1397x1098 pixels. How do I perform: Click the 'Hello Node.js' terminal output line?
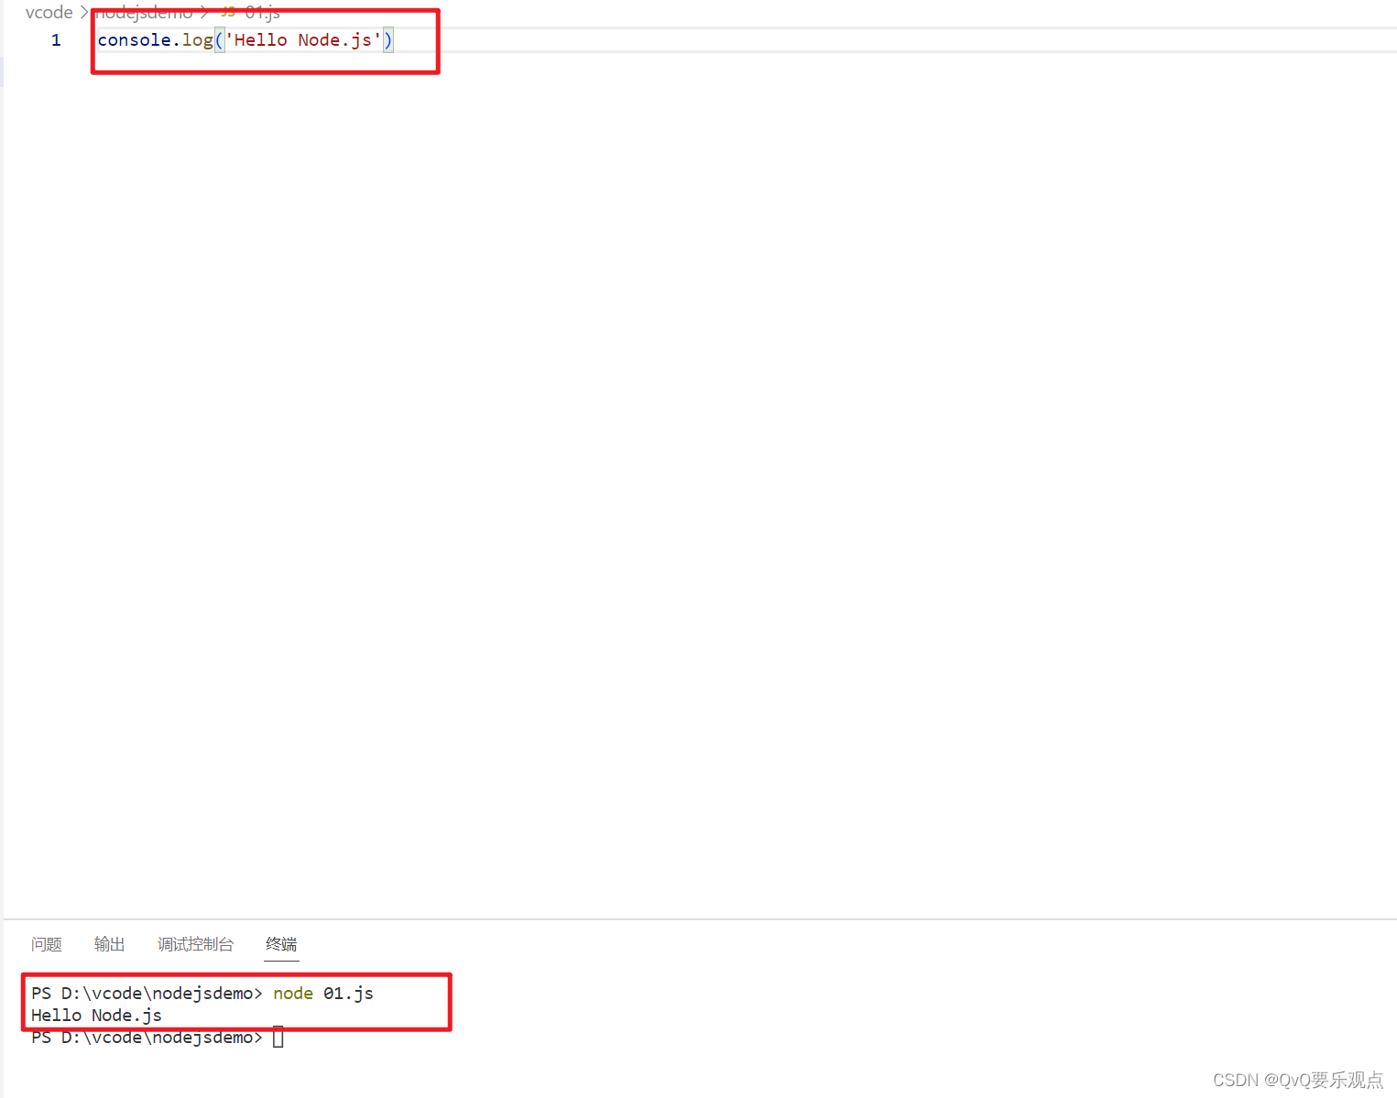(96, 1015)
